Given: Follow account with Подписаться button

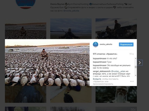Looking at the screenshot, I should coord(126,44).
